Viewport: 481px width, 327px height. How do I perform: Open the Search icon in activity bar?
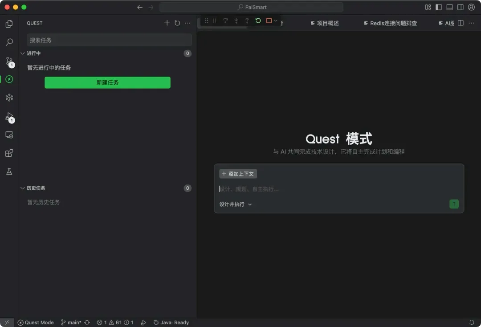pyautogui.click(x=9, y=42)
